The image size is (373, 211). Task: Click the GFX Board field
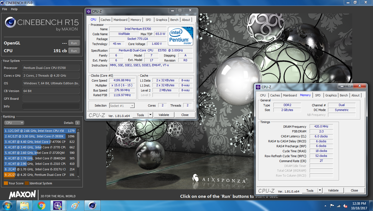(x=51, y=99)
